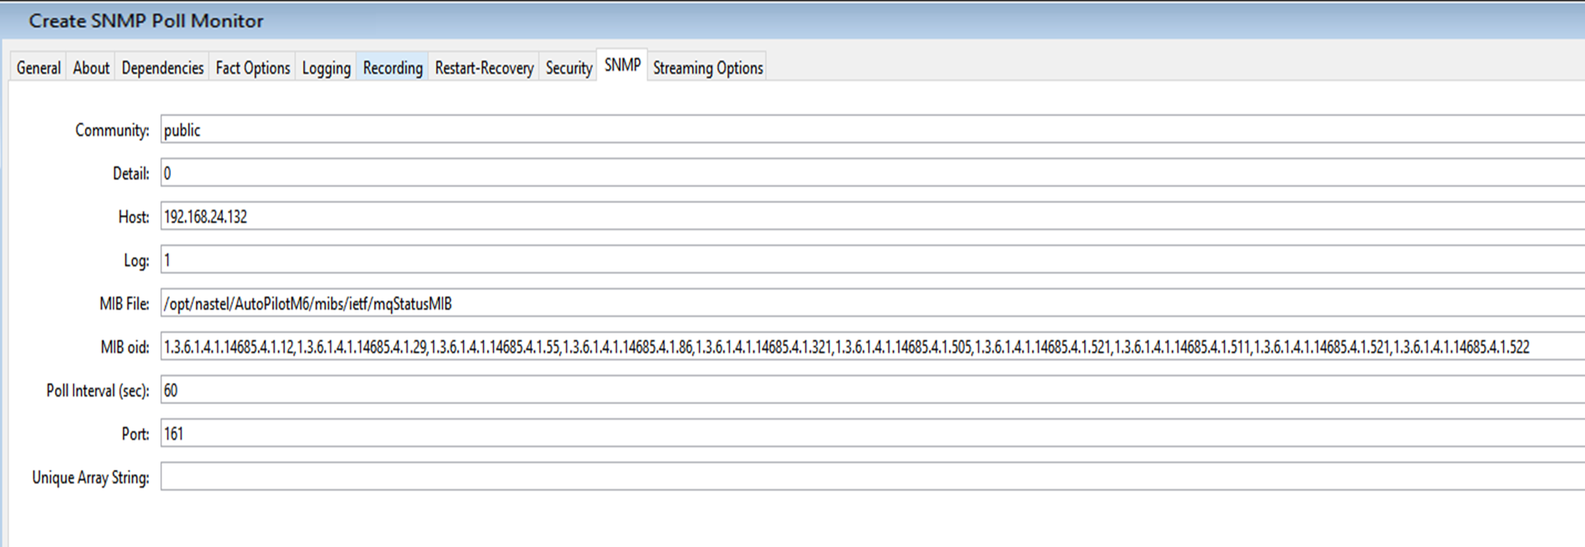The width and height of the screenshot is (1585, 547).
Task: Select the SNMP tab
Action: [622, 65]
